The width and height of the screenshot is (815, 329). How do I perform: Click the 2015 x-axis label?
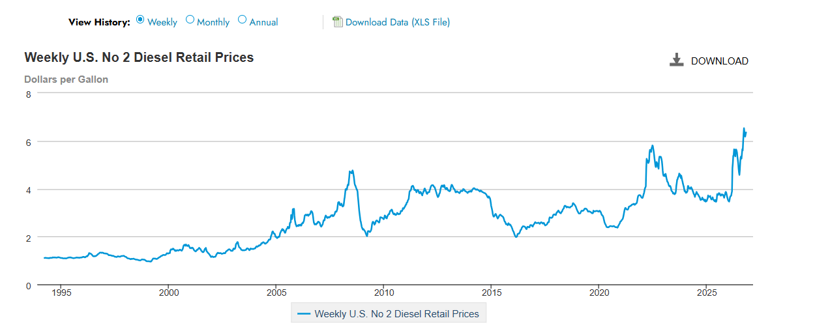pyautogui.click(x=492, y=294)
